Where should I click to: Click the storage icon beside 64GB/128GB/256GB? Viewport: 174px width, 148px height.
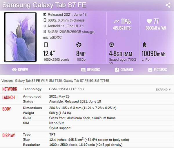tap(45, 32)
